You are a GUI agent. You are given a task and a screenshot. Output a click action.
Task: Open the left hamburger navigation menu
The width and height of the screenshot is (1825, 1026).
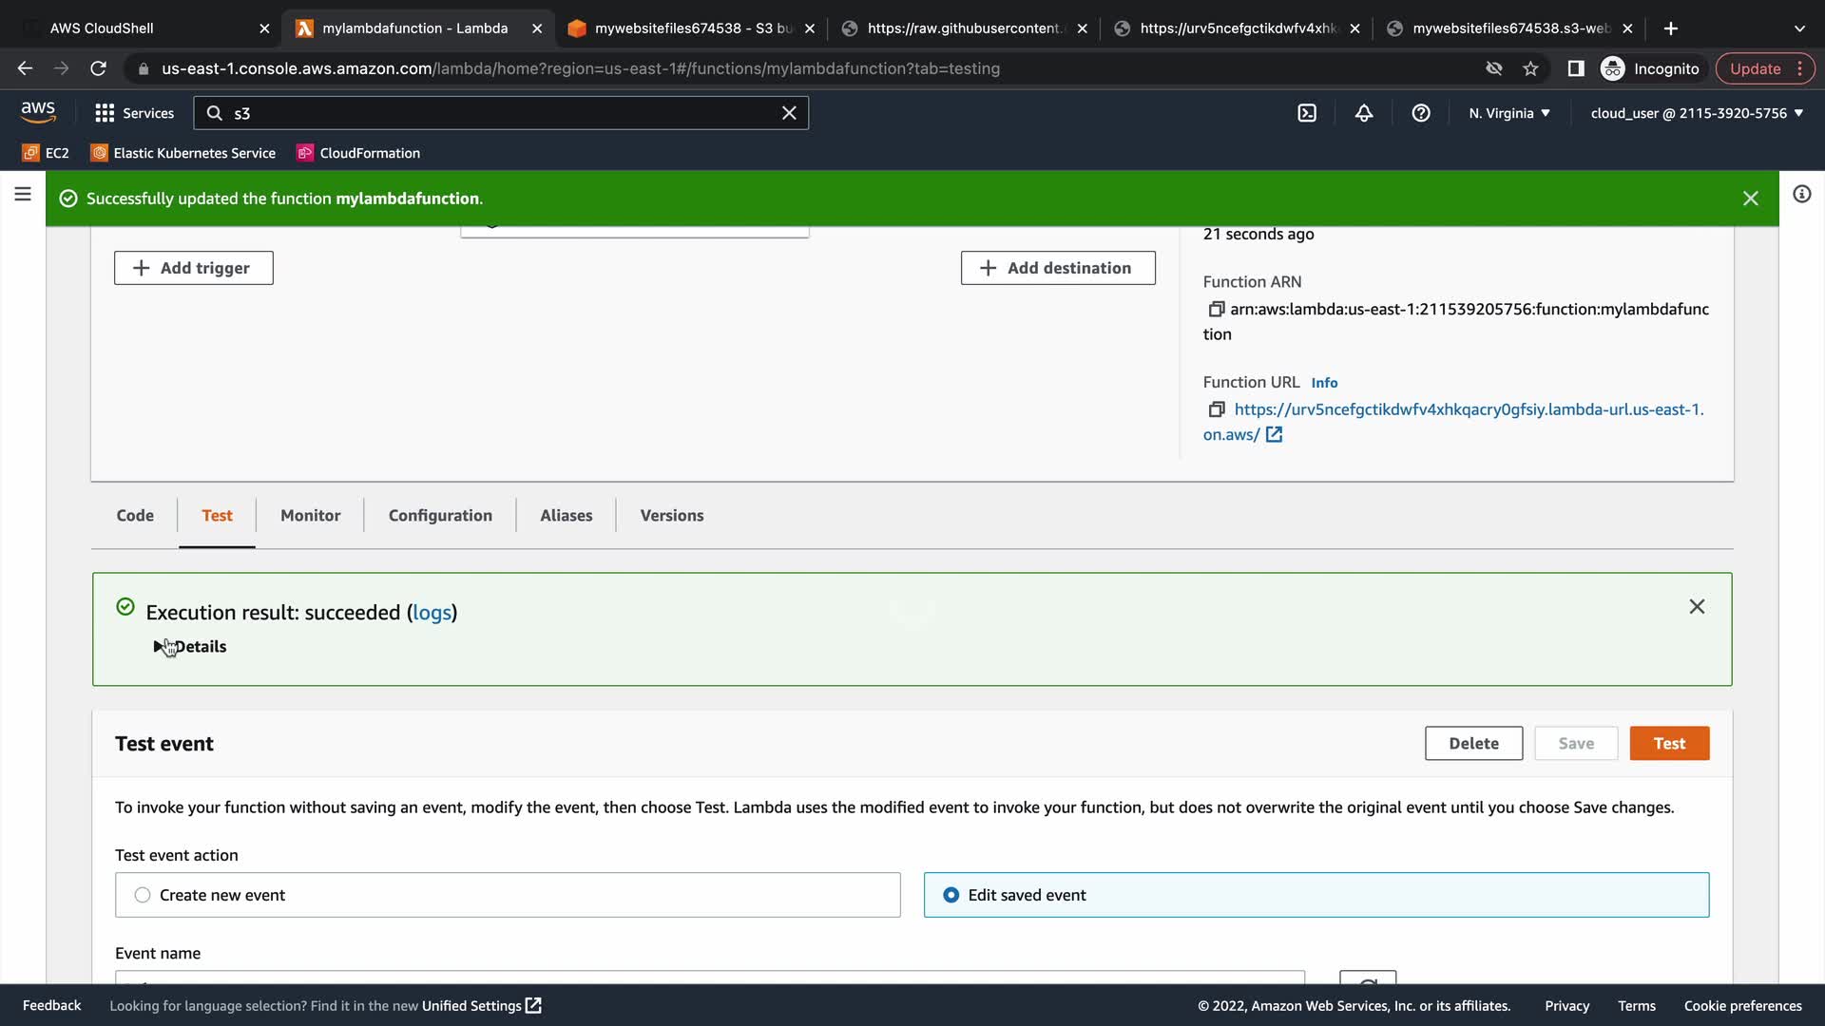point(23,195)
